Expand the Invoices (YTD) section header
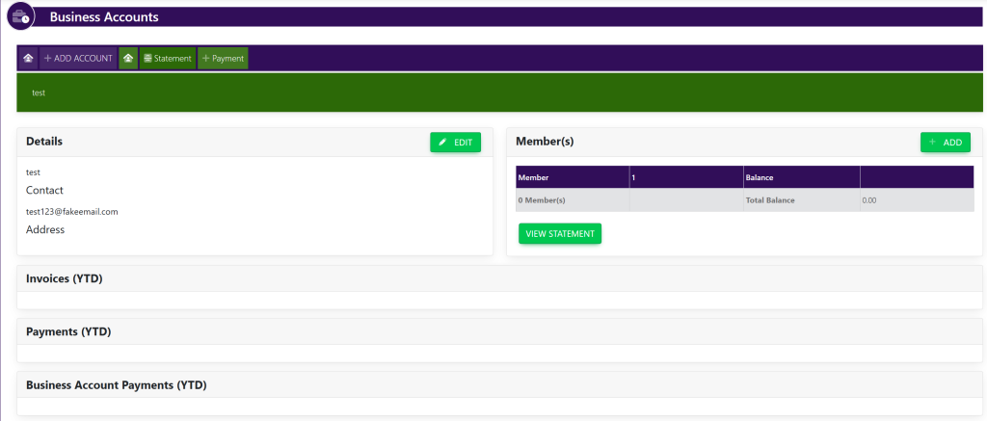The width and height of the screenshot is (987, 421). click(x=65, y=278)
